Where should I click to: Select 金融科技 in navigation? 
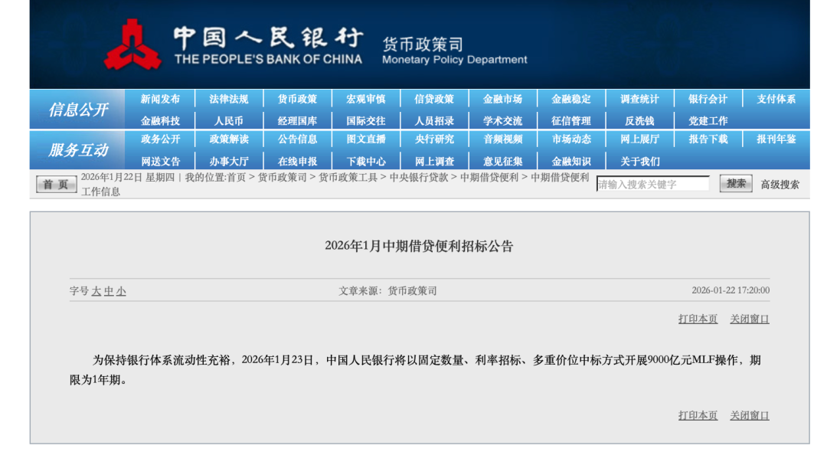click(x=160, y=121)
